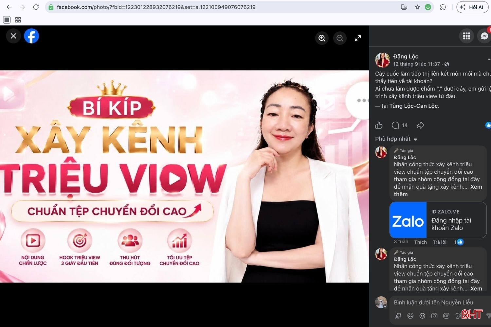
Task: Expand the Phù hợp nhất sort dropdown
Action: tap(396, 139)
